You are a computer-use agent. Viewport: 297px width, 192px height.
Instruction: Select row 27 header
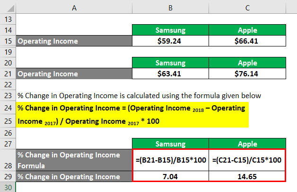(8, 144)
